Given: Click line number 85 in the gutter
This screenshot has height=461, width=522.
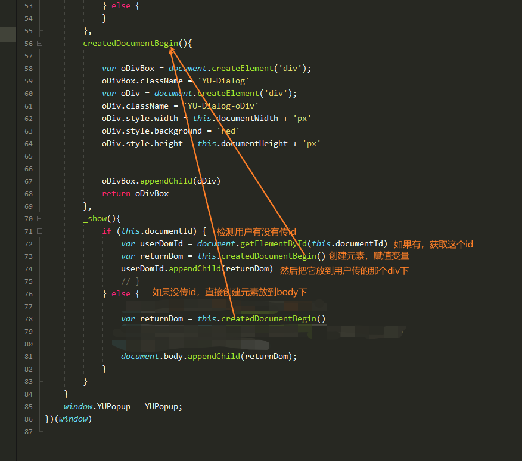Looking at the screenshot, I should pos(29,407).
